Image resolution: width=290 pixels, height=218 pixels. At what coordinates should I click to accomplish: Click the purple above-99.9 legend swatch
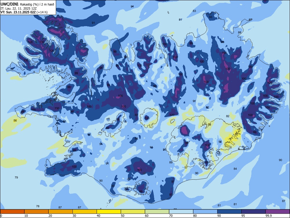pos(278,212)
